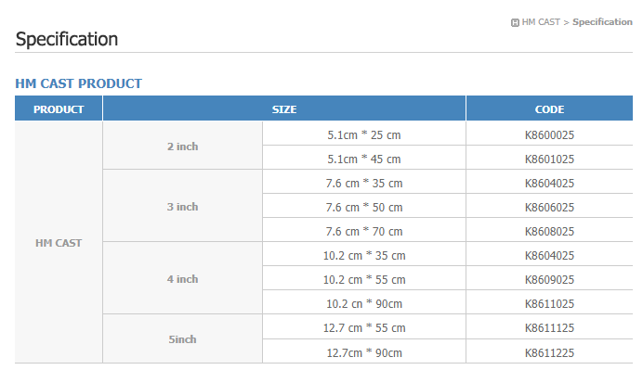Click the home icon in breadcrumb
Screen dimensions: 643x370
click(x=515, y=23)
